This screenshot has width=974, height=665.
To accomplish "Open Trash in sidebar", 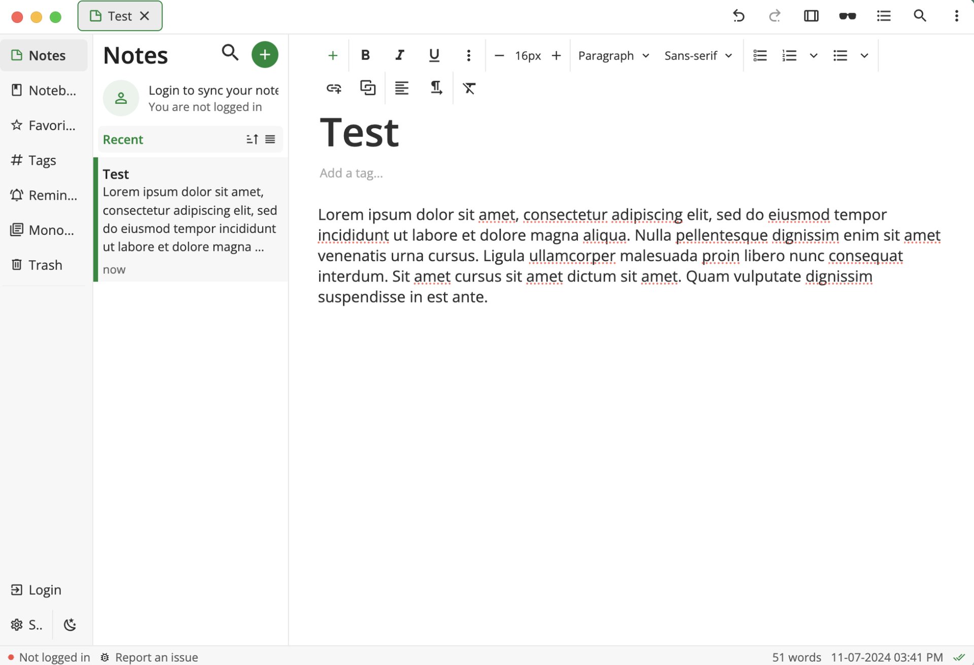I will coord(44,265).
